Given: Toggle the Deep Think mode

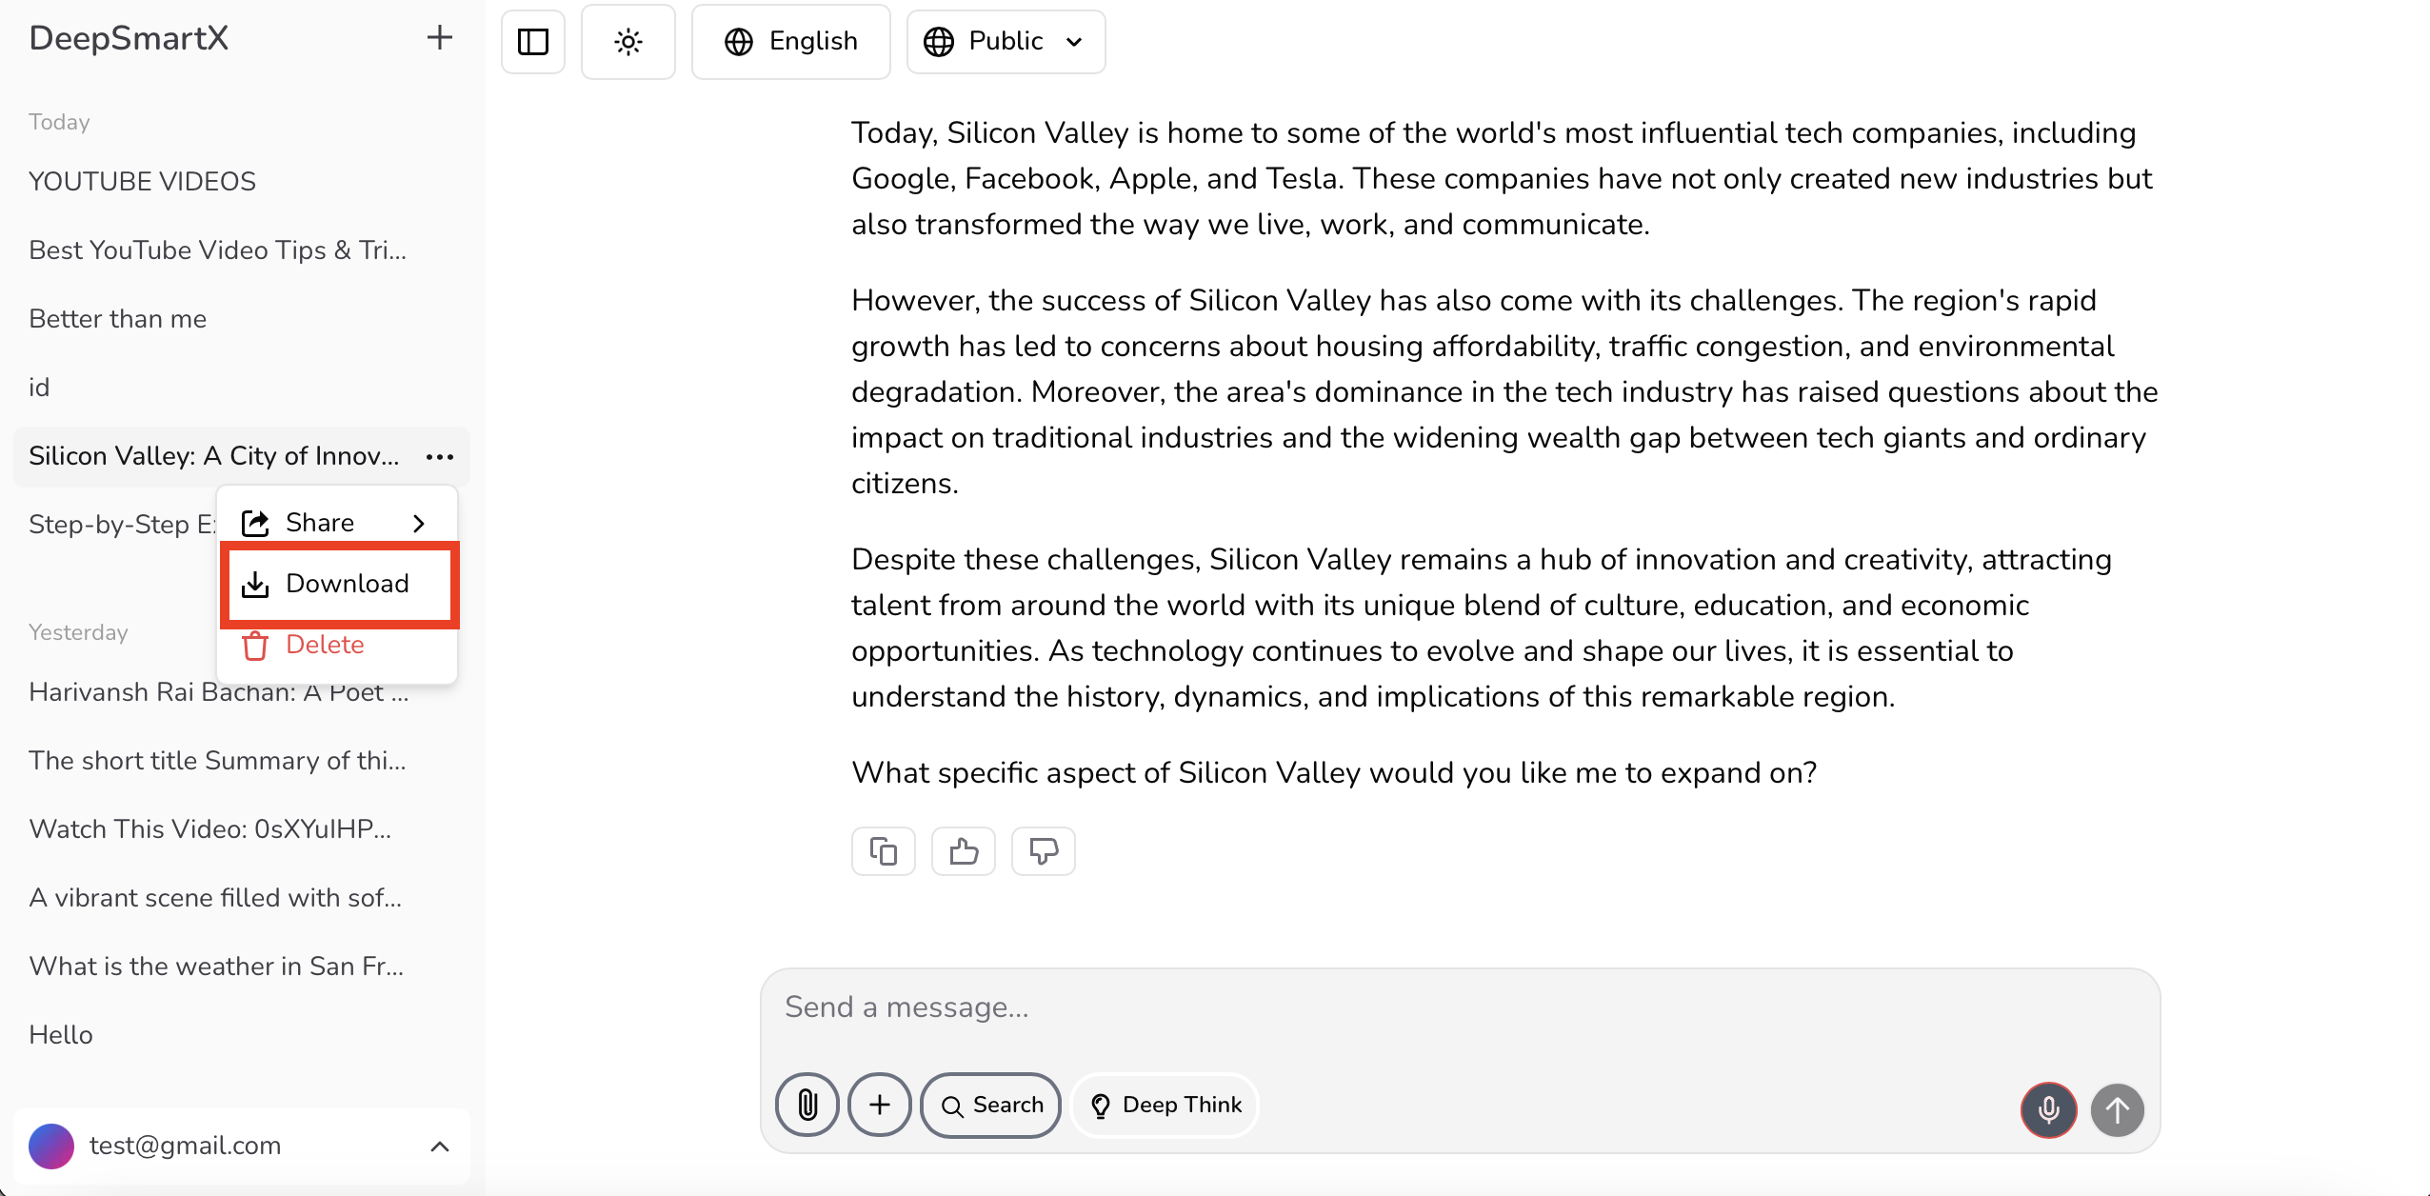Looking at the screenshot, I should coord(1165,1105).
